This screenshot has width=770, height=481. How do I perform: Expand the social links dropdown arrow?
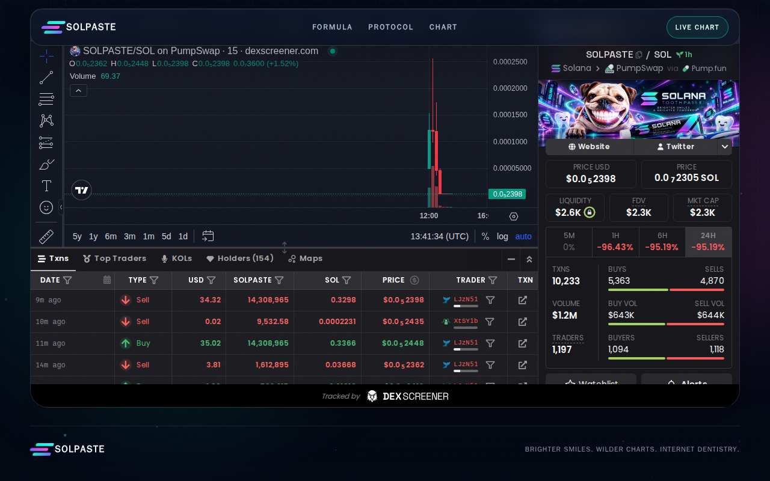725,147
